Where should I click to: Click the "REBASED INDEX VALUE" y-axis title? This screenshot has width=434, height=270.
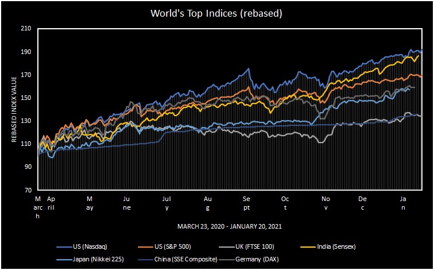point(14,109)
